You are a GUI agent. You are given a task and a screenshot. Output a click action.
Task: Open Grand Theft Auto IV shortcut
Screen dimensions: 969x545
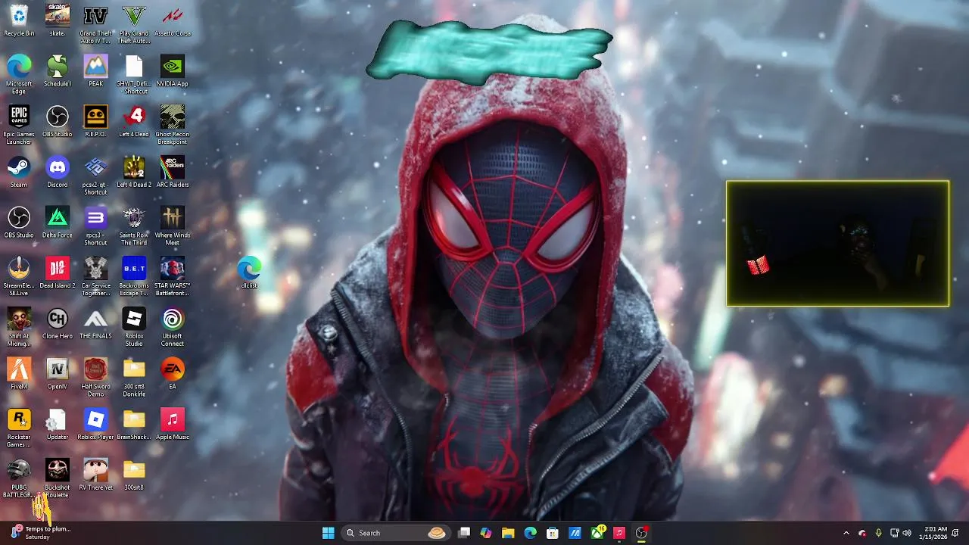(x=95, y=24)
